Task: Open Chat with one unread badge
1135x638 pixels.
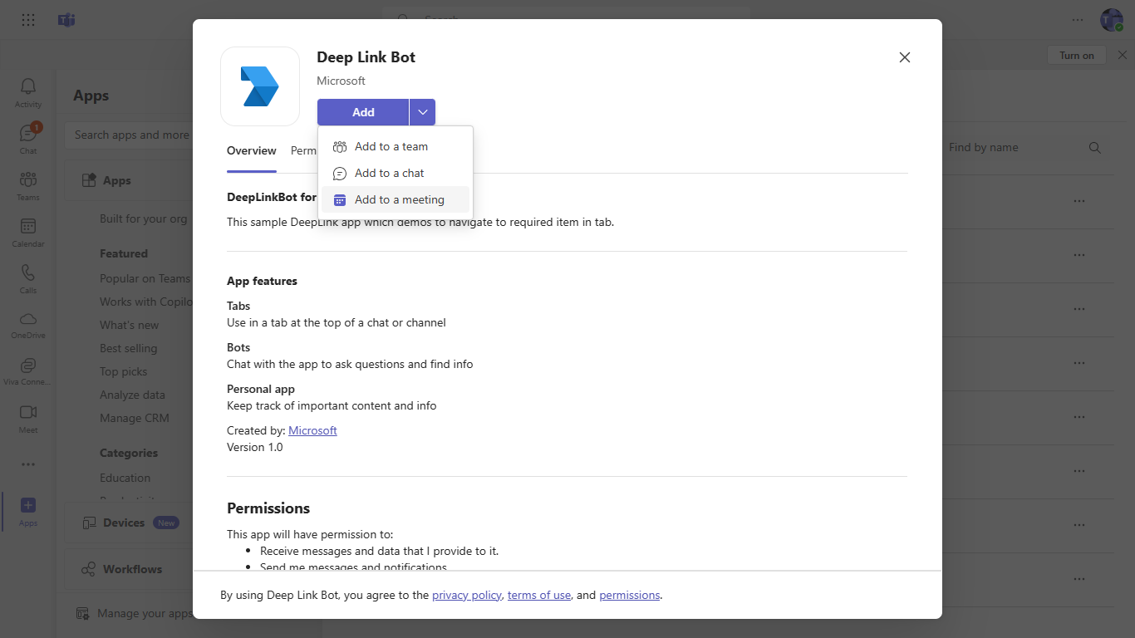Action: click(x=28, y=139)
